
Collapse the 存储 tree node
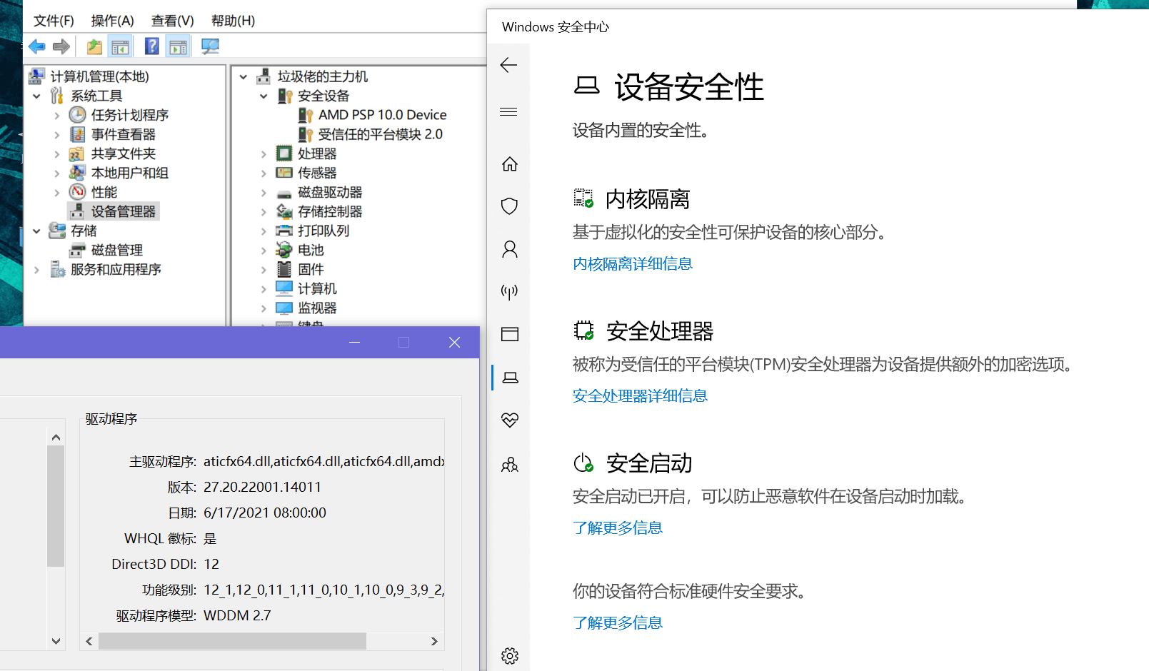click(x=36, y=231)
